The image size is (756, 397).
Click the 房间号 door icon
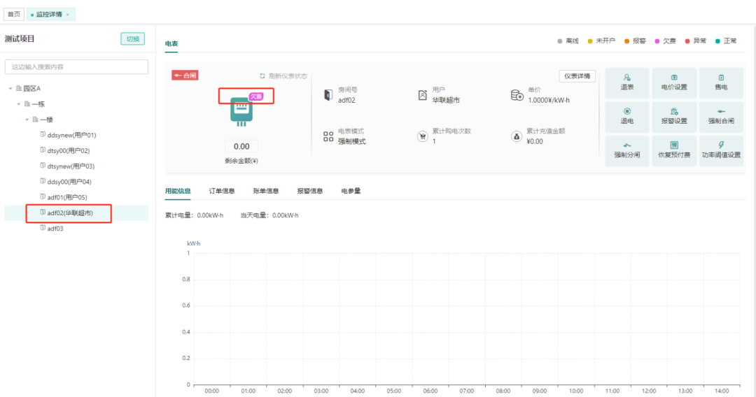328,95
